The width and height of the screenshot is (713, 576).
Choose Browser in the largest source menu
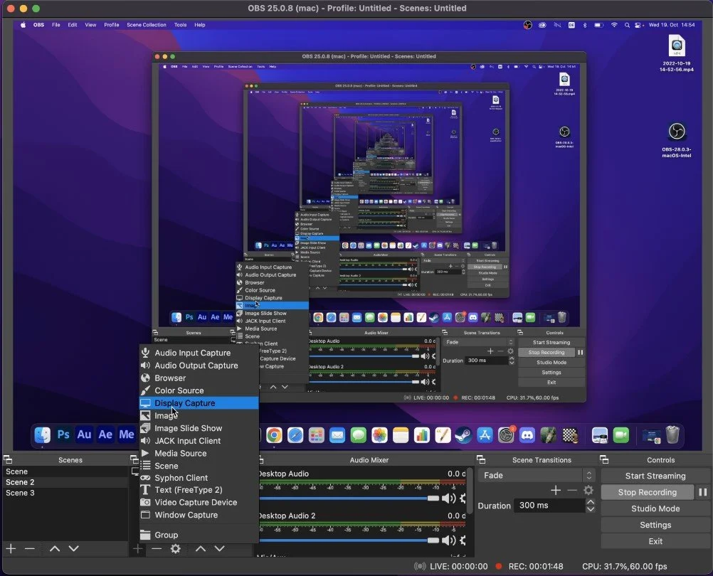199,378
